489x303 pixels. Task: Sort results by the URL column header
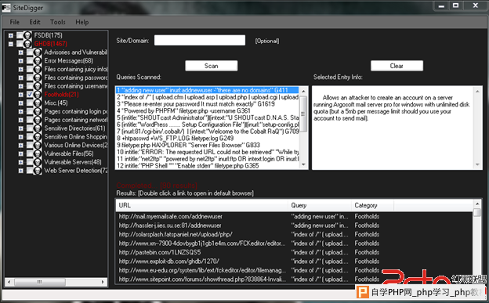201,205
